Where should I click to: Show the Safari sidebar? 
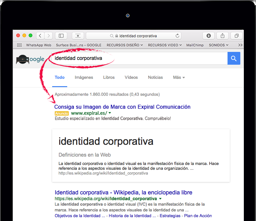tap(61, 36)
